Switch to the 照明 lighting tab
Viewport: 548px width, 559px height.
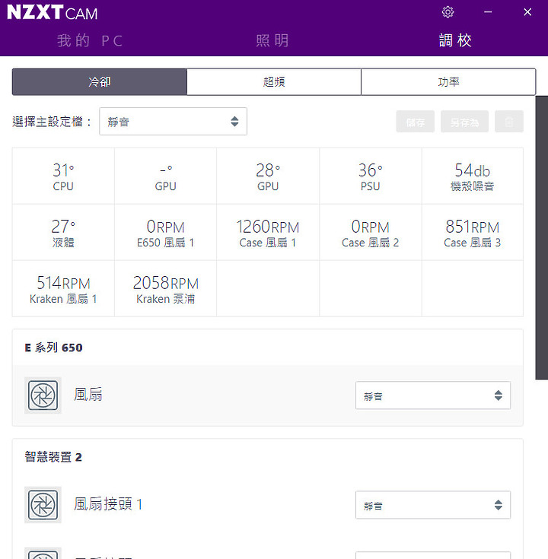[272, 40]
